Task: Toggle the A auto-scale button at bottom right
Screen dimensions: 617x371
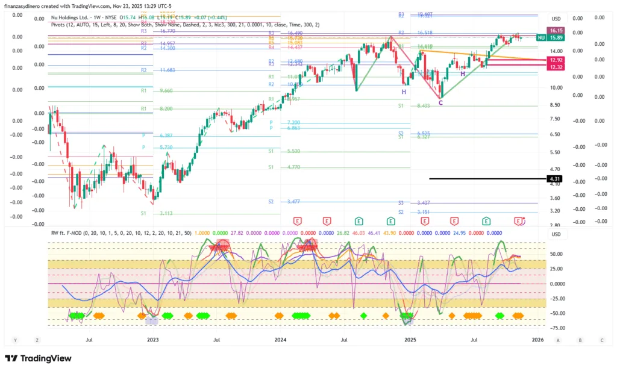Action: [558, 340]
